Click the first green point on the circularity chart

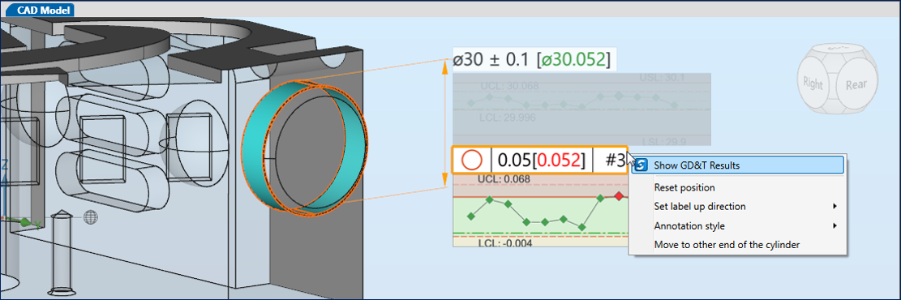coord(471,216)
